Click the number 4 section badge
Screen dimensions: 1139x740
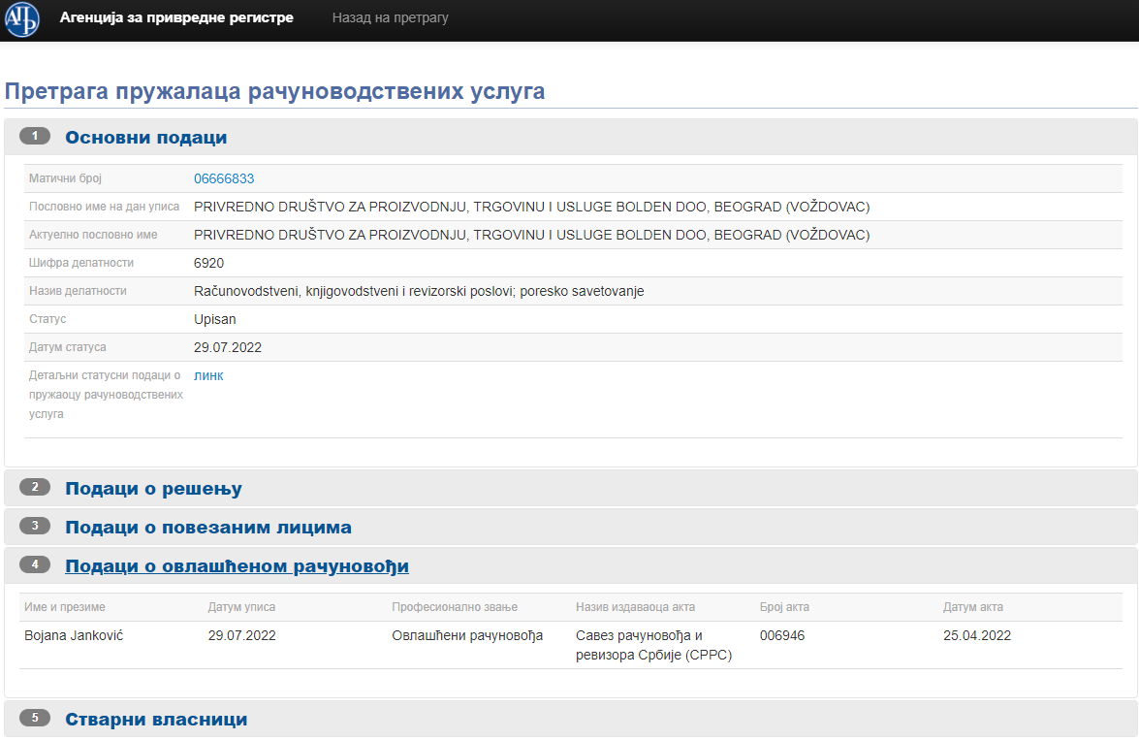pos(35,564)
